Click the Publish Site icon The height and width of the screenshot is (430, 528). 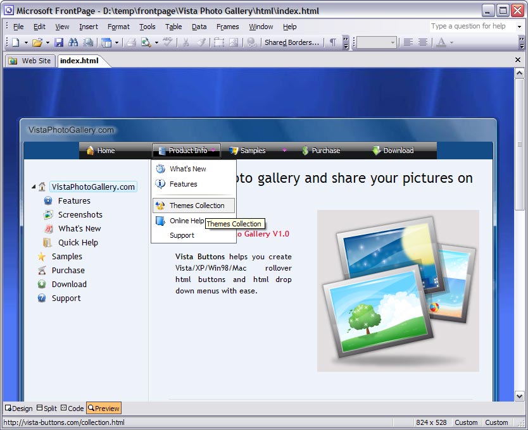coord(88,42)
